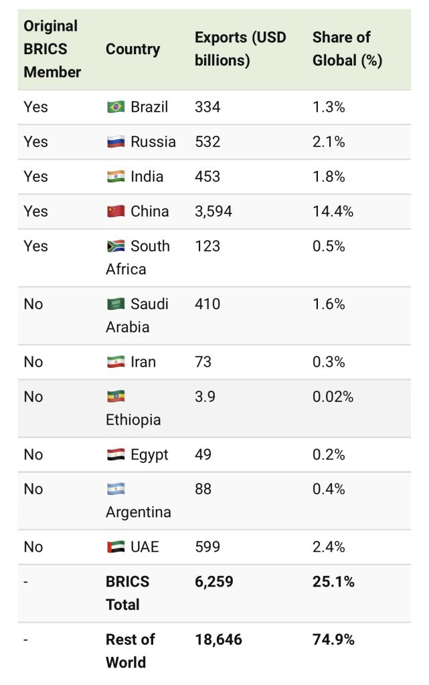Click the Rest of World row label
The width and height of the screenshot is (429, 685).
tap(130, 650)
